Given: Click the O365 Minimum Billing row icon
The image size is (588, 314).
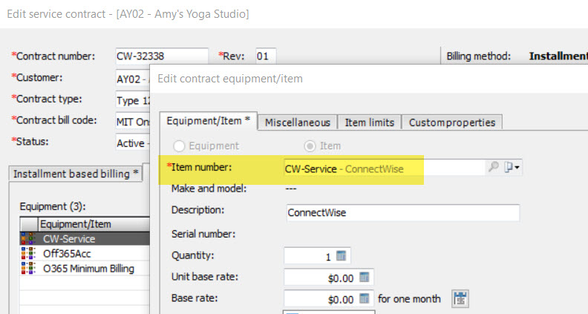Looking at the screenshot, I should pyautogui.click(x=30, y=268).
